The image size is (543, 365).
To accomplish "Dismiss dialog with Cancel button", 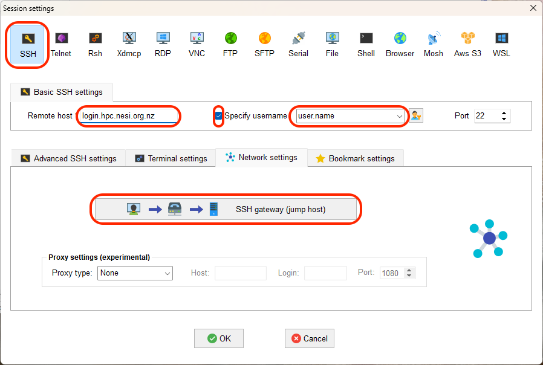I will [310, 338].
